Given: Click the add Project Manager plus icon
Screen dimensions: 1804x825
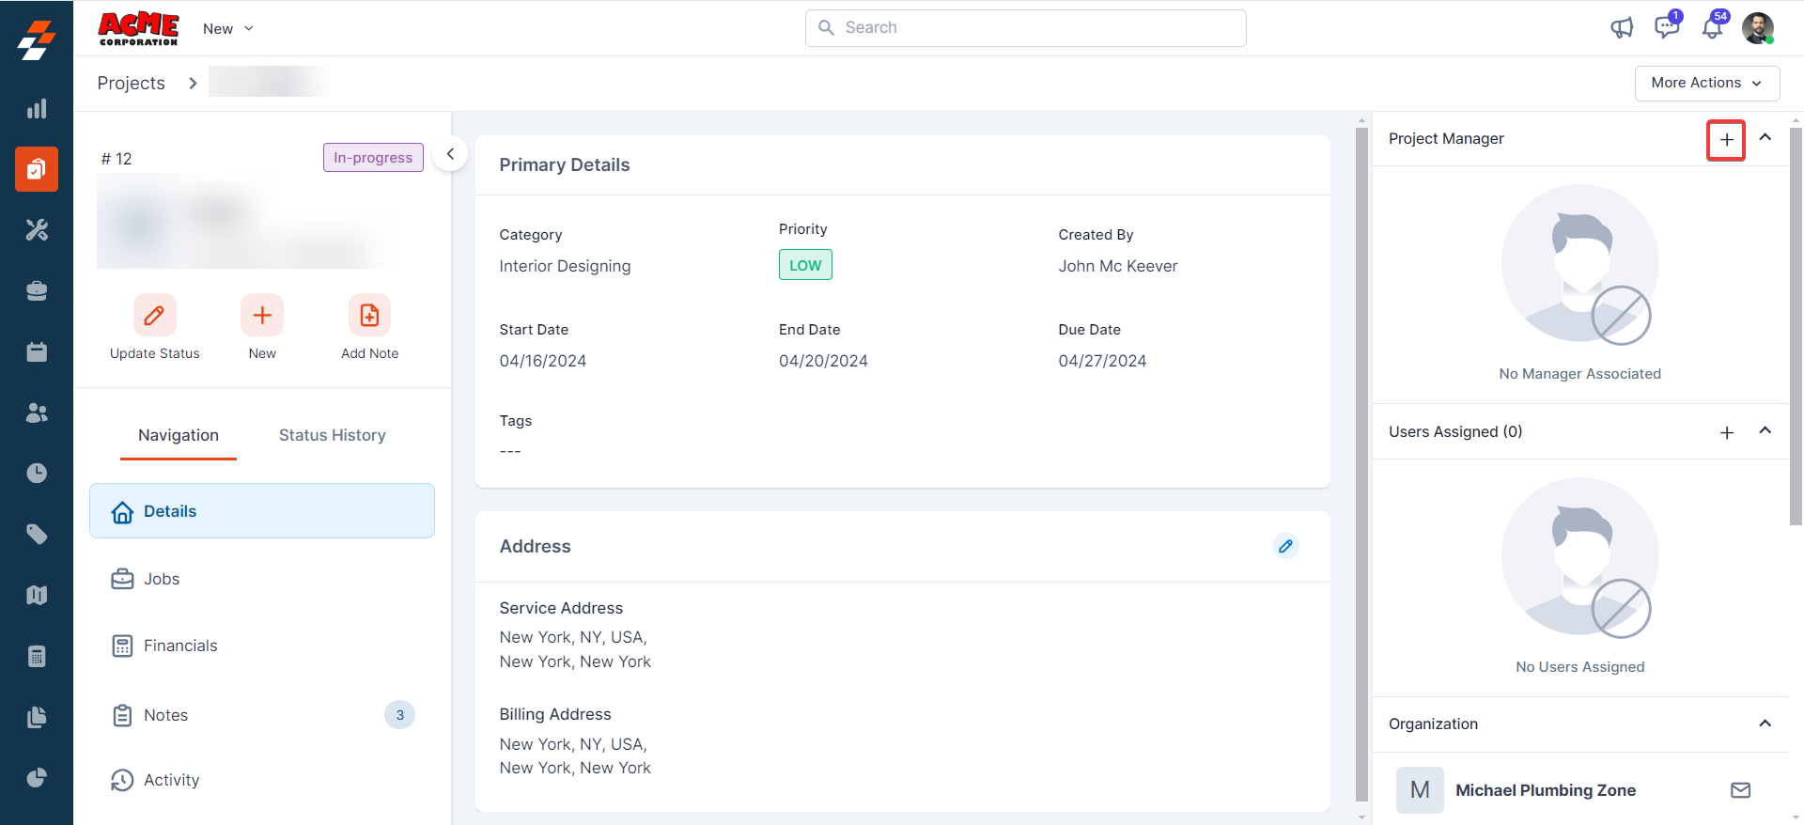Looking at the screenshot, I should pos(1726,140).
